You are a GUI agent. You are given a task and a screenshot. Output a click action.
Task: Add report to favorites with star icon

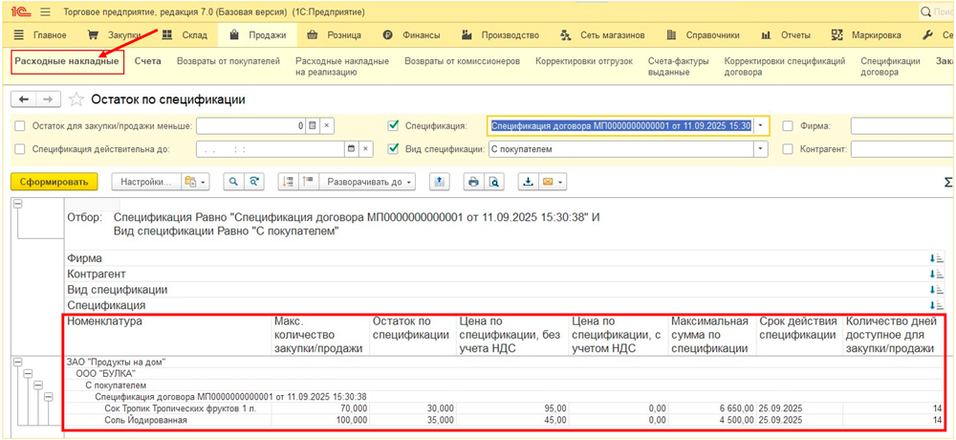click(x=76, y=99)
